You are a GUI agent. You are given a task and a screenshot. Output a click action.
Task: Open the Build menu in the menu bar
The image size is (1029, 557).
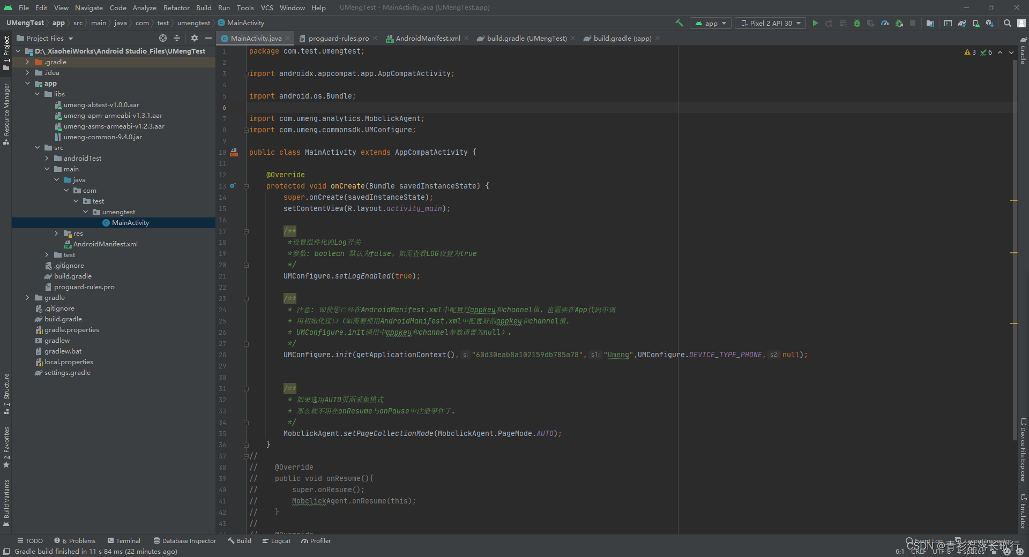[203, 7]
